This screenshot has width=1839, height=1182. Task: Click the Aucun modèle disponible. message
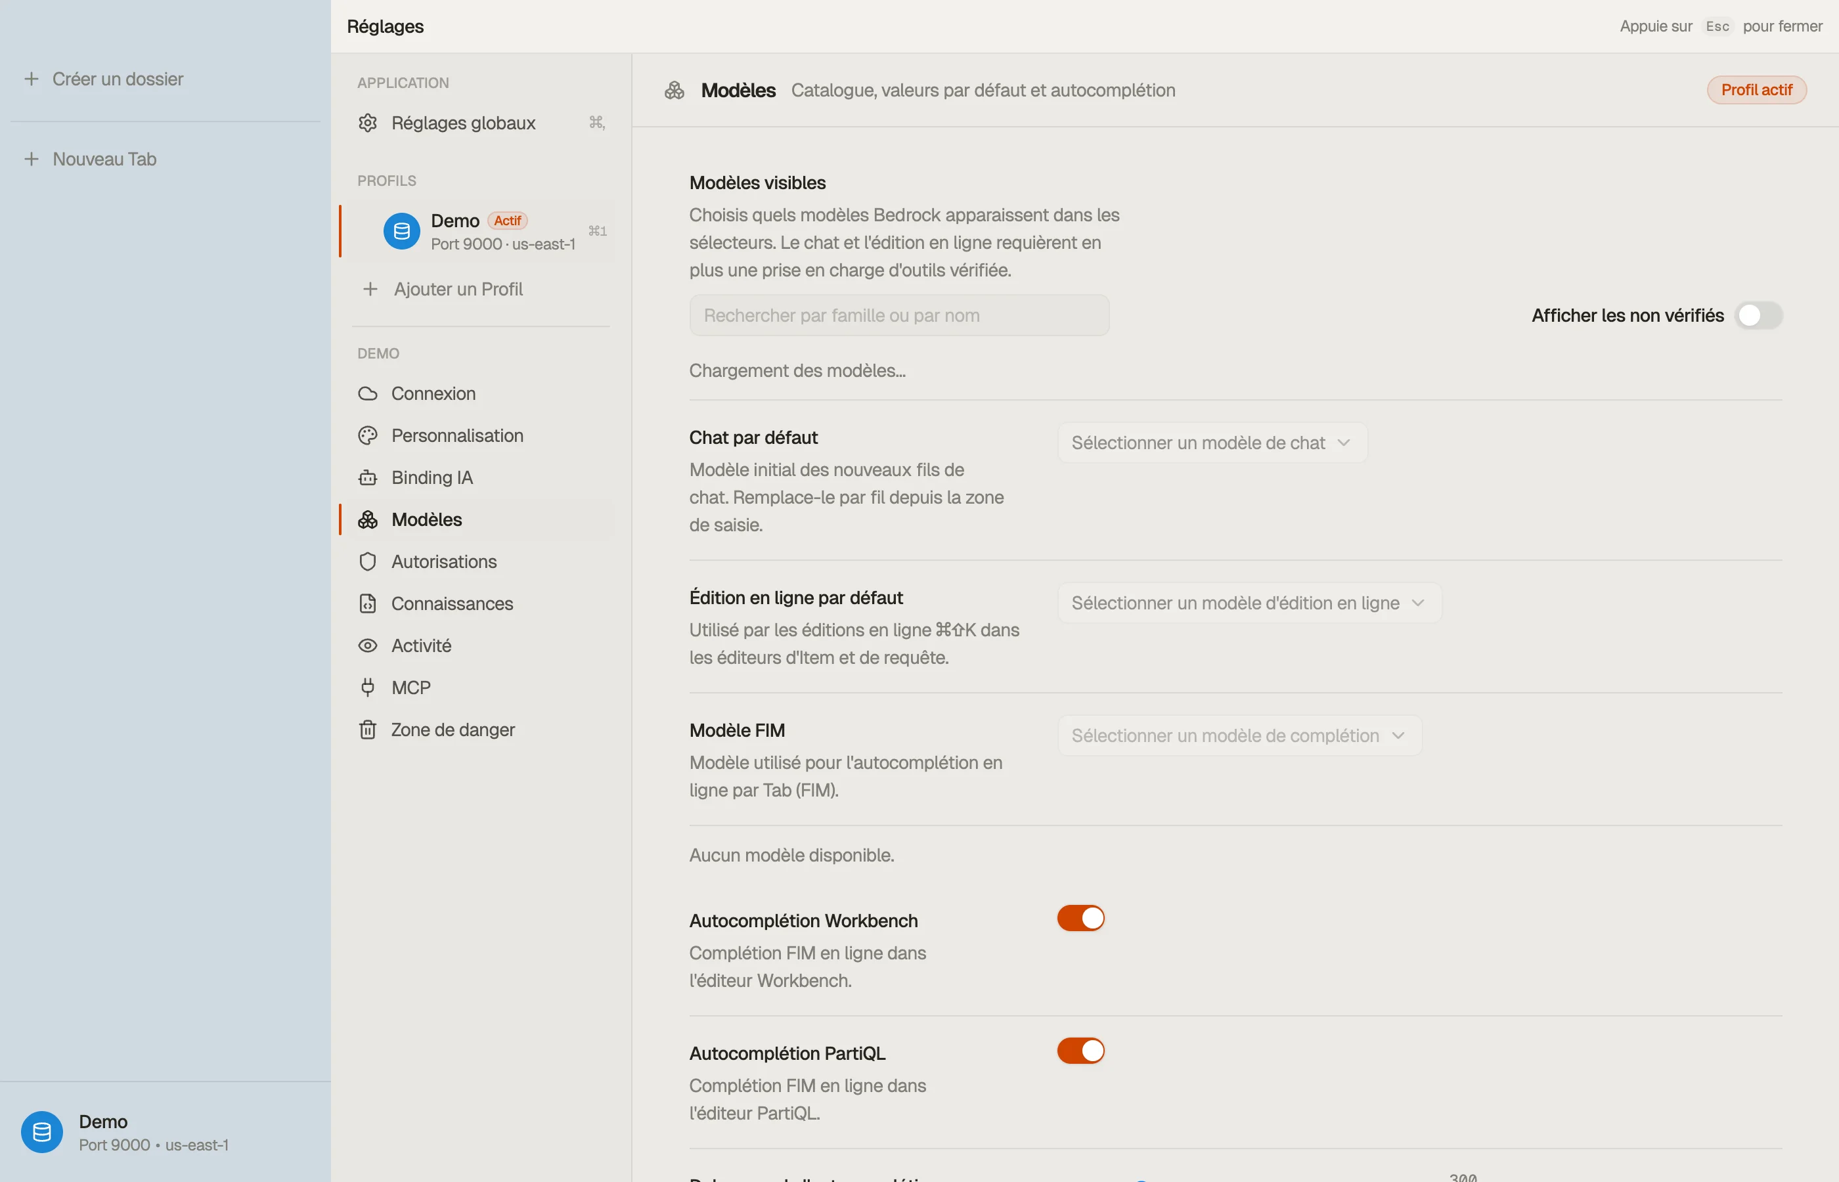tap(791, 855)
